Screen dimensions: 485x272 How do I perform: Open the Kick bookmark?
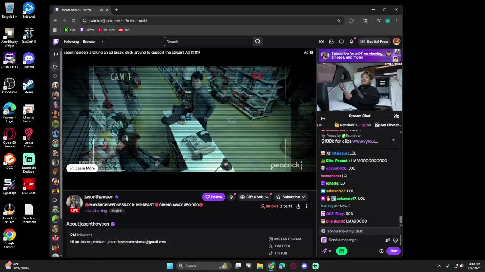point(70,30)
